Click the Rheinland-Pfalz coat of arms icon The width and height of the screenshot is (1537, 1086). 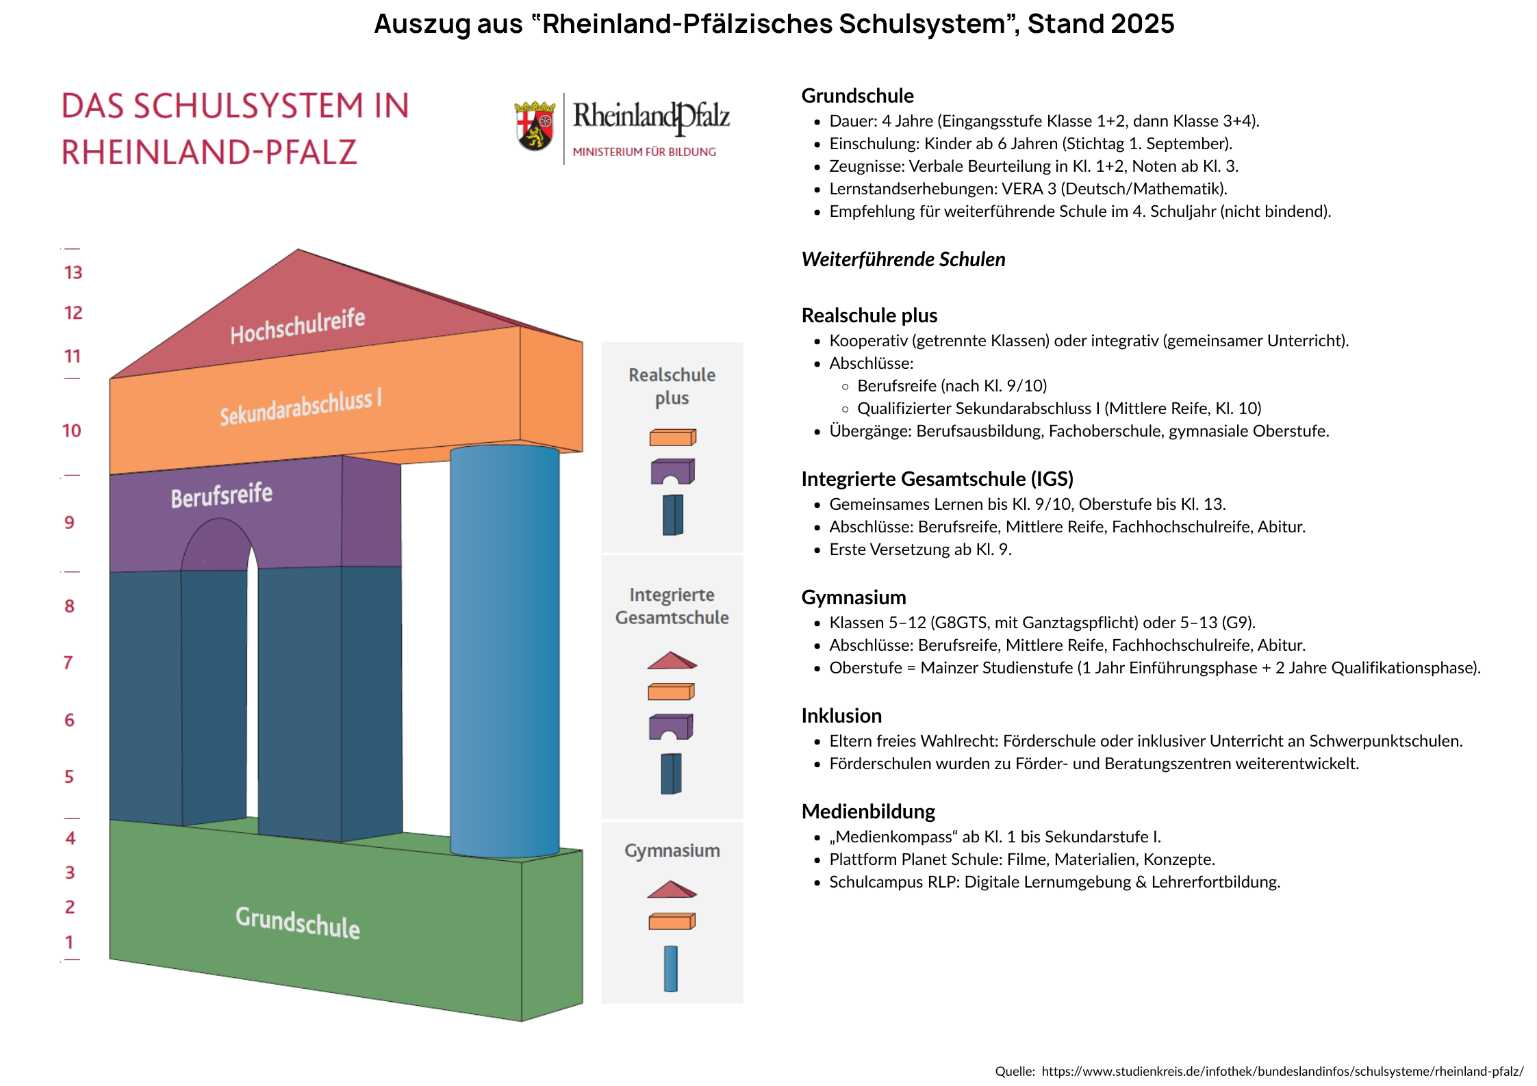pyautogui.click(x=535, y=126)
